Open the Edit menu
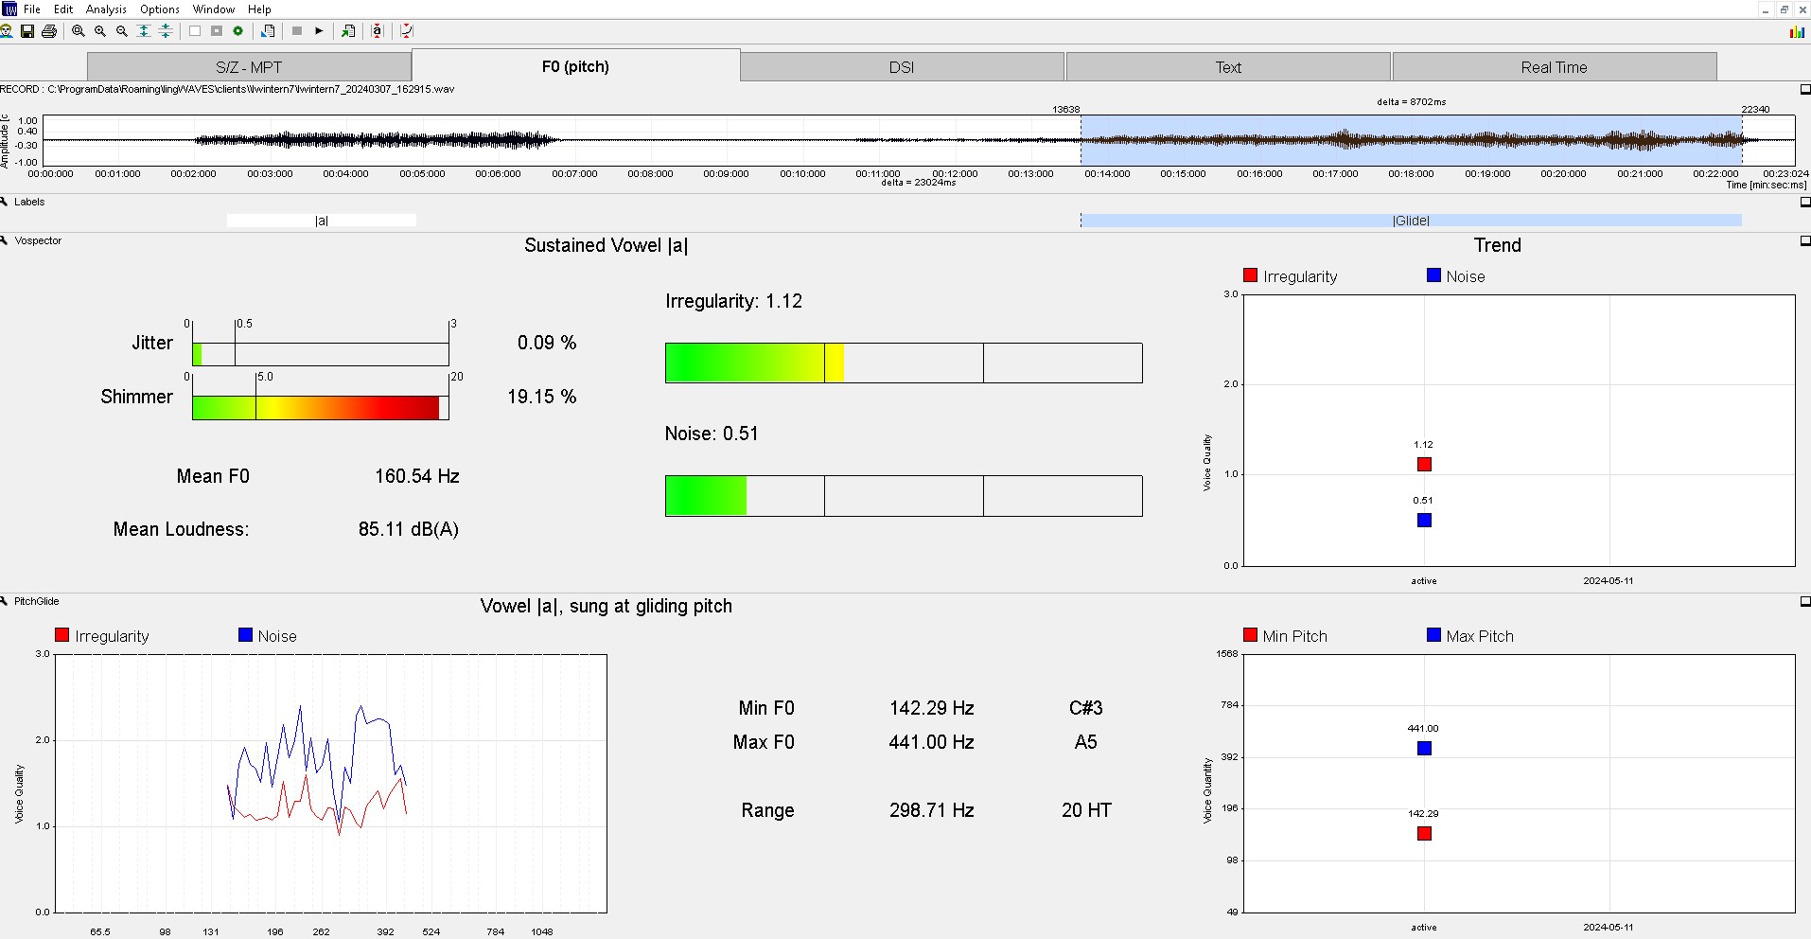This screenshot has width=1811, height=939. tap(63, 9)
